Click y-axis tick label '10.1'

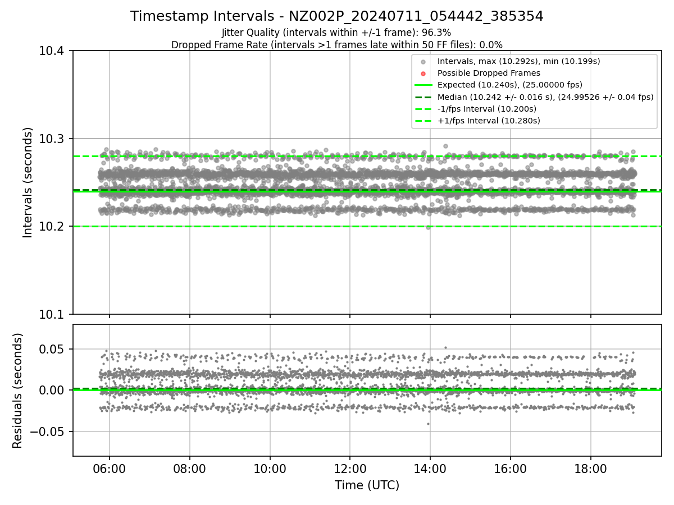[x=52, y=314]
